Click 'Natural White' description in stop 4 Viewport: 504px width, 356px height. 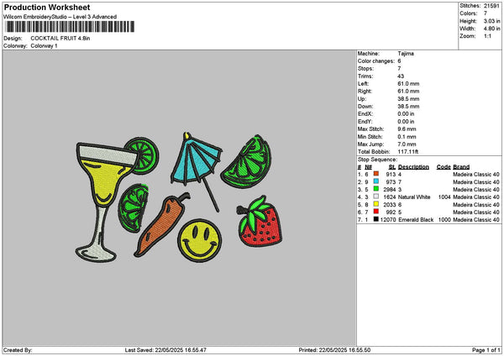point(414,197)
